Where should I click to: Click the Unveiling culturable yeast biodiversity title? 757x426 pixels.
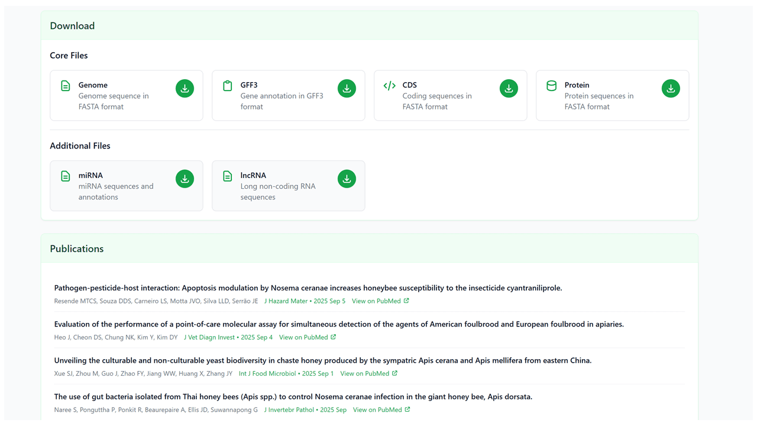(322, 360)
